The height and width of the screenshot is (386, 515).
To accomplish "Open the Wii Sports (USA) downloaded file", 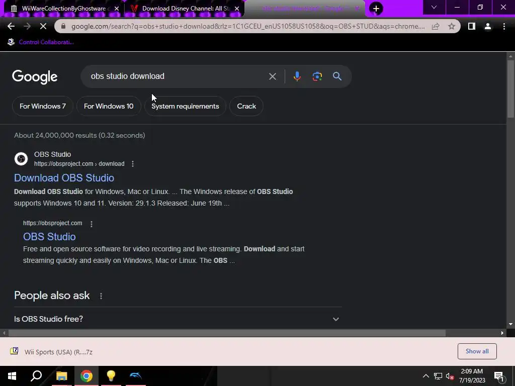I will [53, 352].
